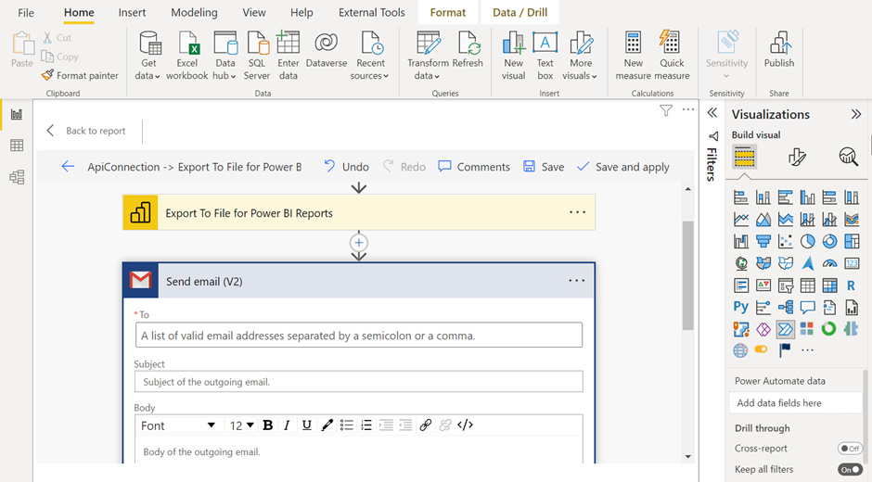Click Undo in the flow editor

pos(346,167)
